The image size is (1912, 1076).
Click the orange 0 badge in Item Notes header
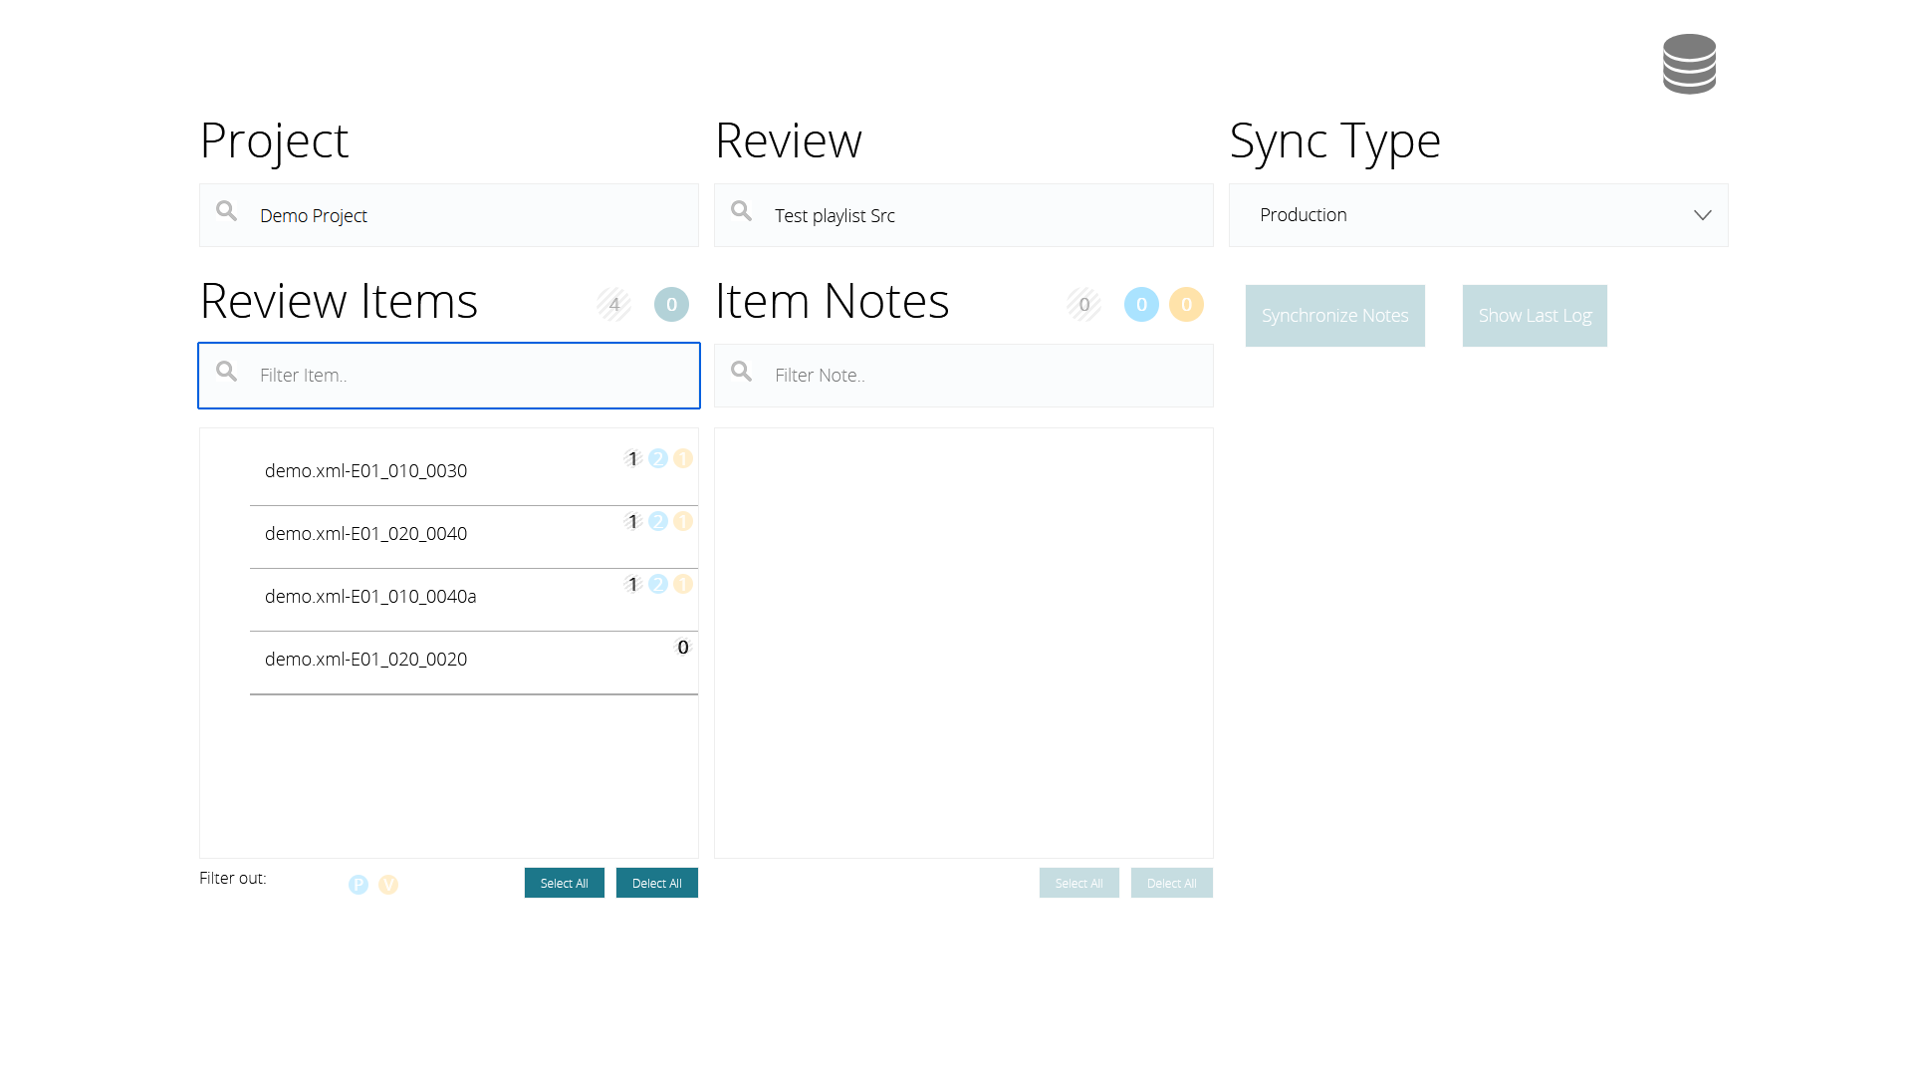pos(1186,305)
